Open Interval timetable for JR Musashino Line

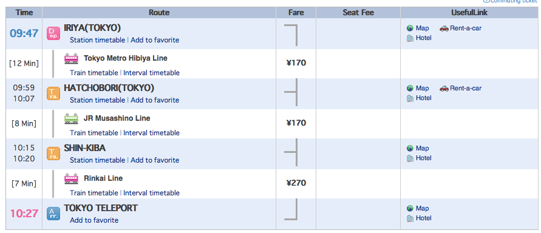tap(151, 133)
